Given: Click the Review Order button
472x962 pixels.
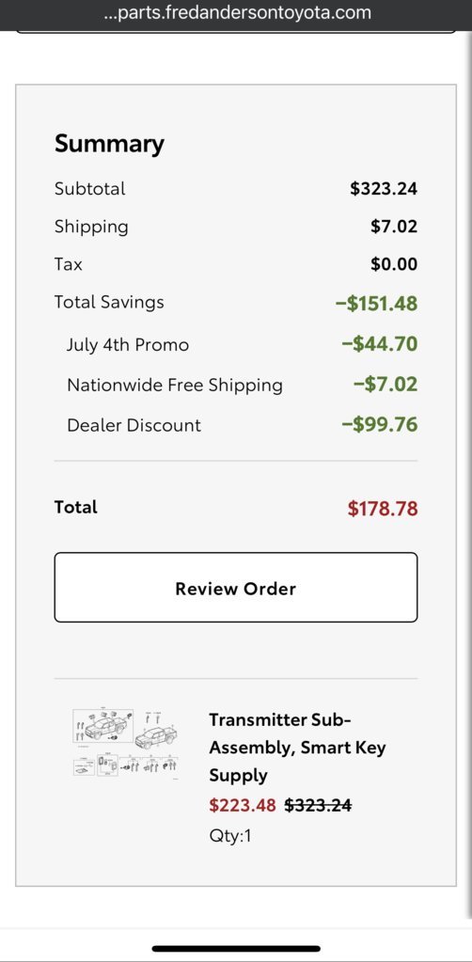Looking at the screenshot, I should click(236, 587).
